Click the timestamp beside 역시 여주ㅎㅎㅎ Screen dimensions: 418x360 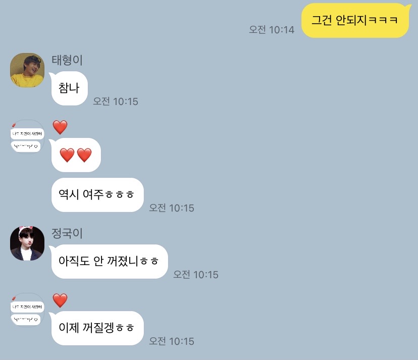click(x=172, y=208)
